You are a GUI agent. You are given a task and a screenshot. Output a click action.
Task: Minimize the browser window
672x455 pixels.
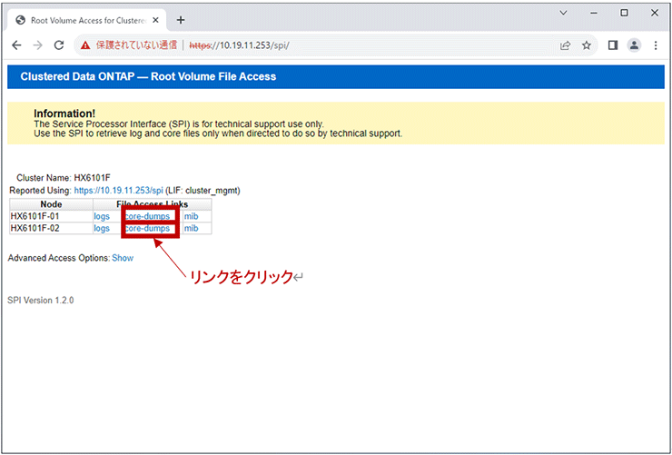click(x=594, y=14)
